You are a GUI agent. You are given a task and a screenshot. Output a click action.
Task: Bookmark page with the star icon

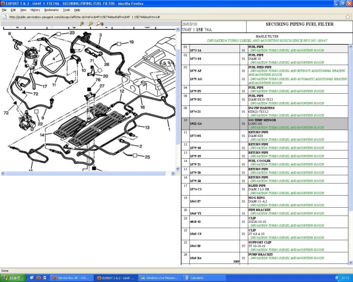[x=347, y=17]
